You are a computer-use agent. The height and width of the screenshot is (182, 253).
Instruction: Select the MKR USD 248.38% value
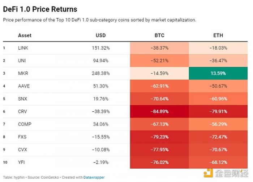coord(101,74)
